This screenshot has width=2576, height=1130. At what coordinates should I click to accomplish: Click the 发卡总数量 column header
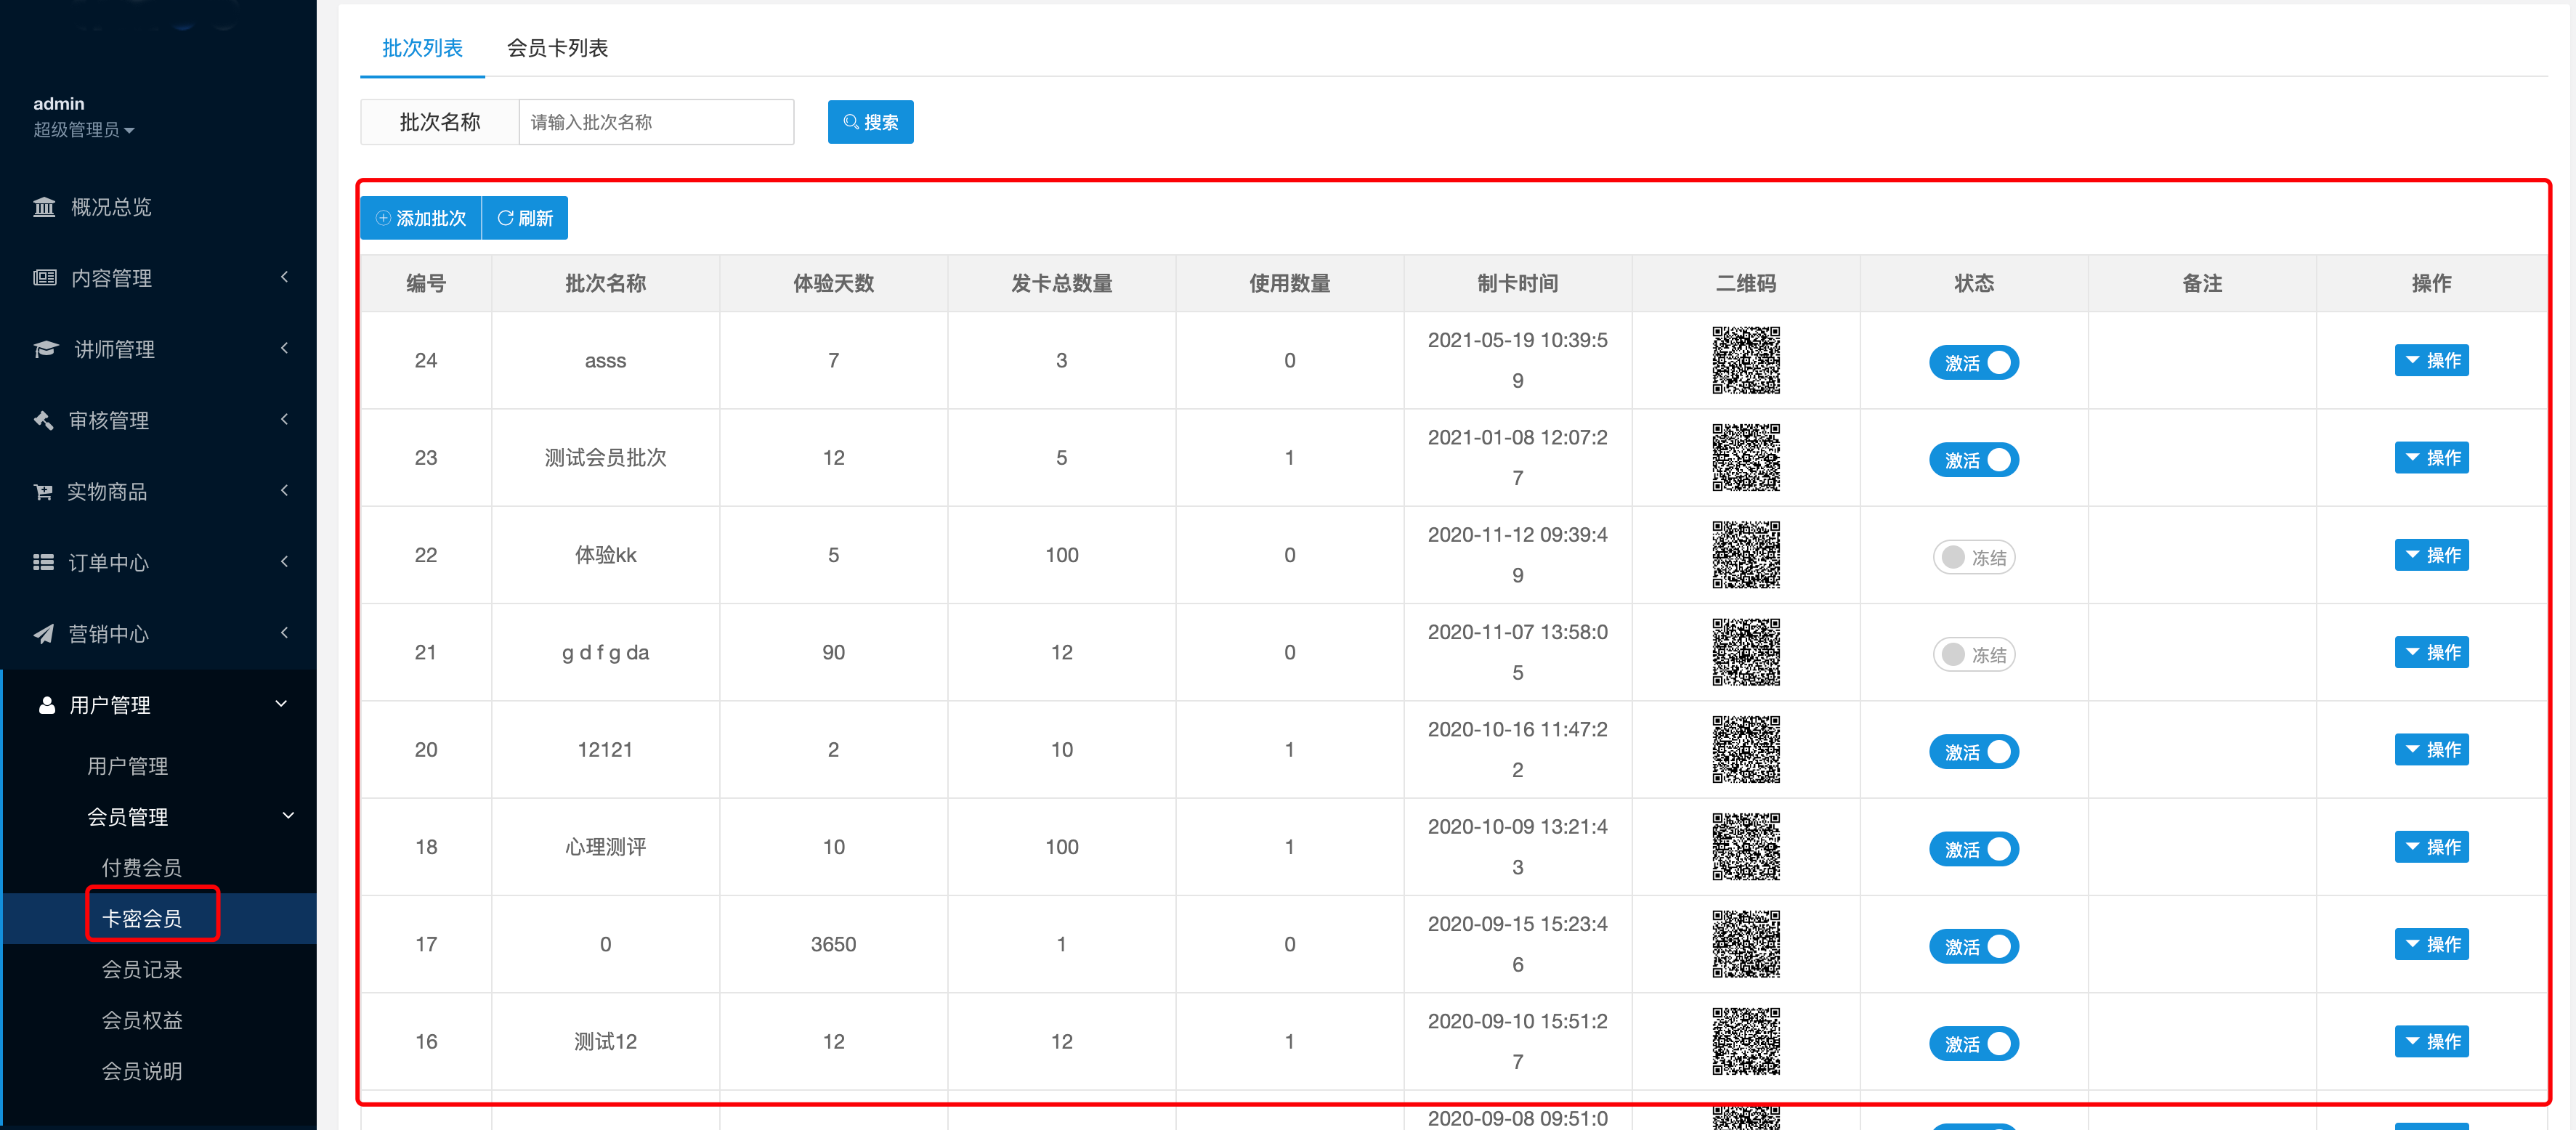pyautogui.click(x=1061, y=283)
